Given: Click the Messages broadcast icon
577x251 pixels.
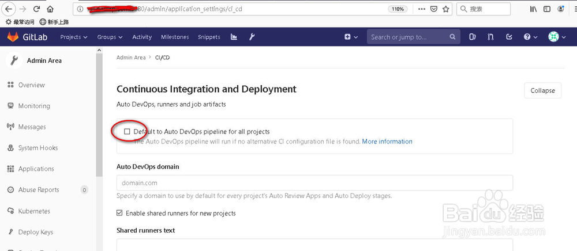Looking at the screenshot, I should coord(10,127).
